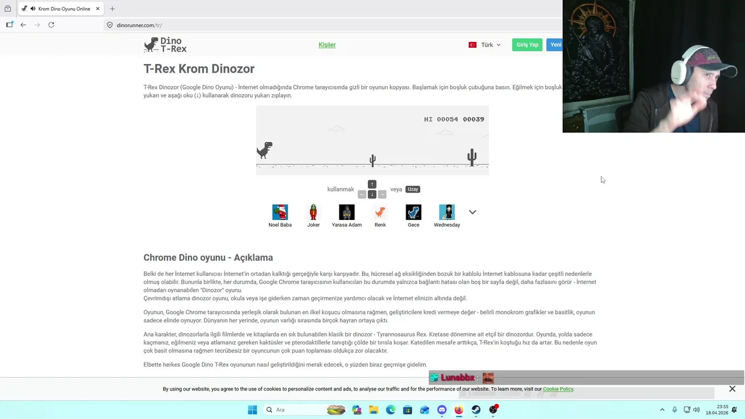Image resolution: width=745 pixels, height=419 pixels.
Task: Click the HI 00054 score text
Action: pos(441,119)
